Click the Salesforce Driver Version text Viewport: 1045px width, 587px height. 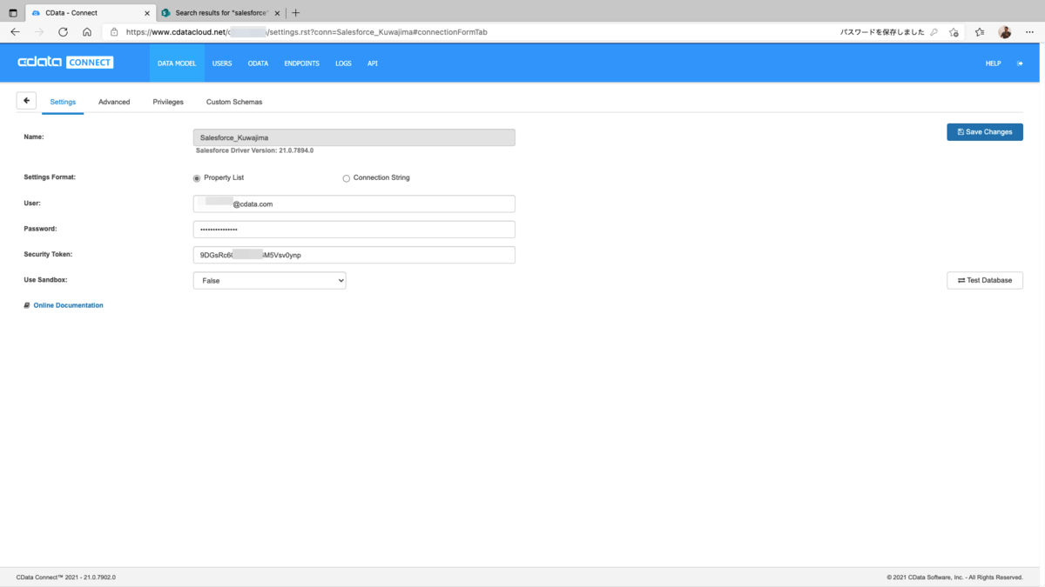coord(254,150)
